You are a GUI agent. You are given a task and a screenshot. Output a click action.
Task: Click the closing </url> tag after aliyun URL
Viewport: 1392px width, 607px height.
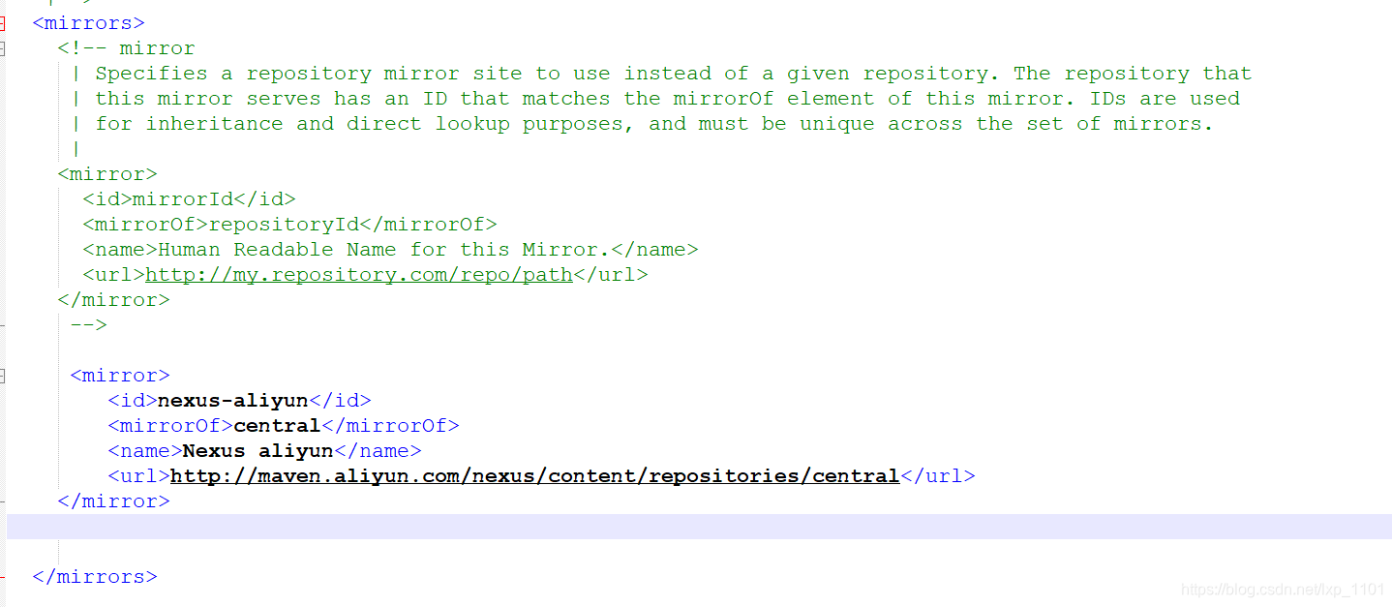[938, 475]
